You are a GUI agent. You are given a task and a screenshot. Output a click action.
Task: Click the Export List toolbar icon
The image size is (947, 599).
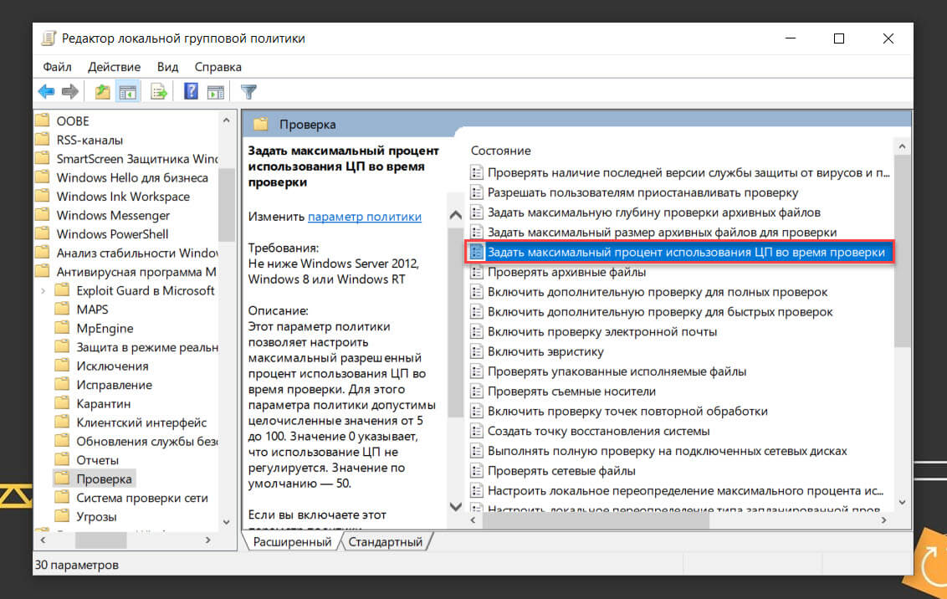coord(159,90)
